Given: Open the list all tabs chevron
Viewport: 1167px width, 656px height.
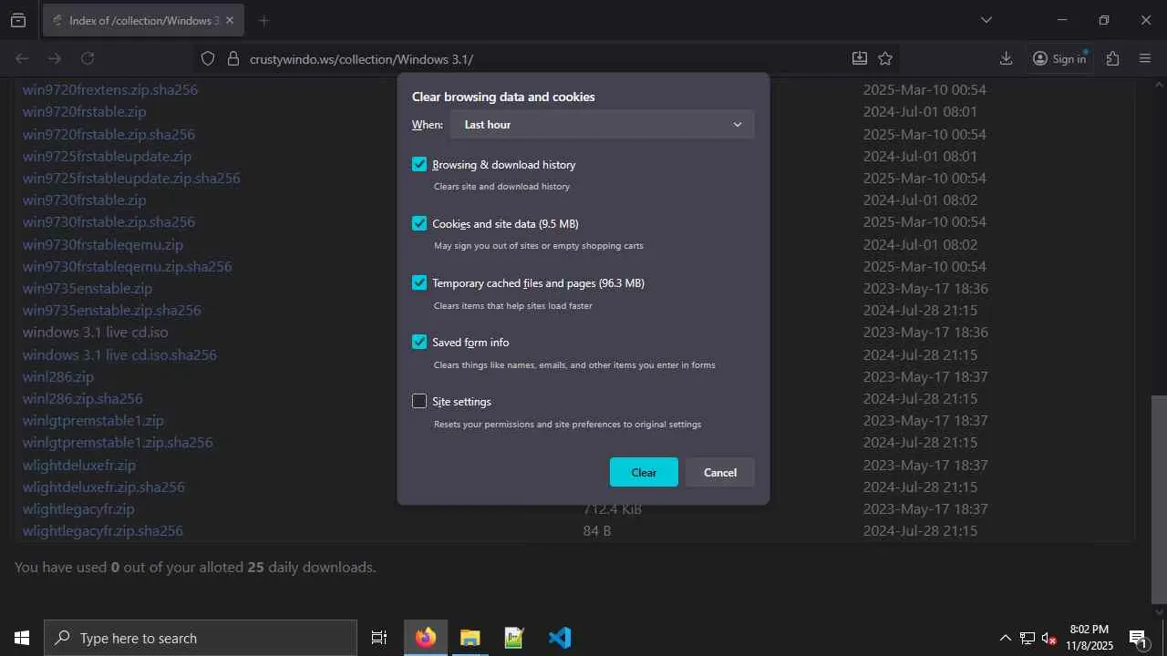Looking at the screenshot, I should tap(986, 20).
